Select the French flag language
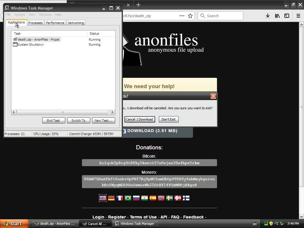304x228 pixels. click(120, 198)
